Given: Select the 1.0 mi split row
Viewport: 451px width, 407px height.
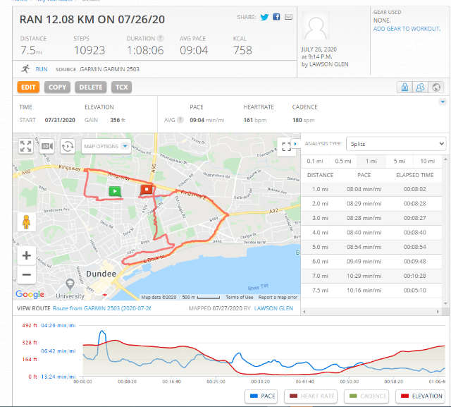Looking at the screenshot, I should 371,190.
